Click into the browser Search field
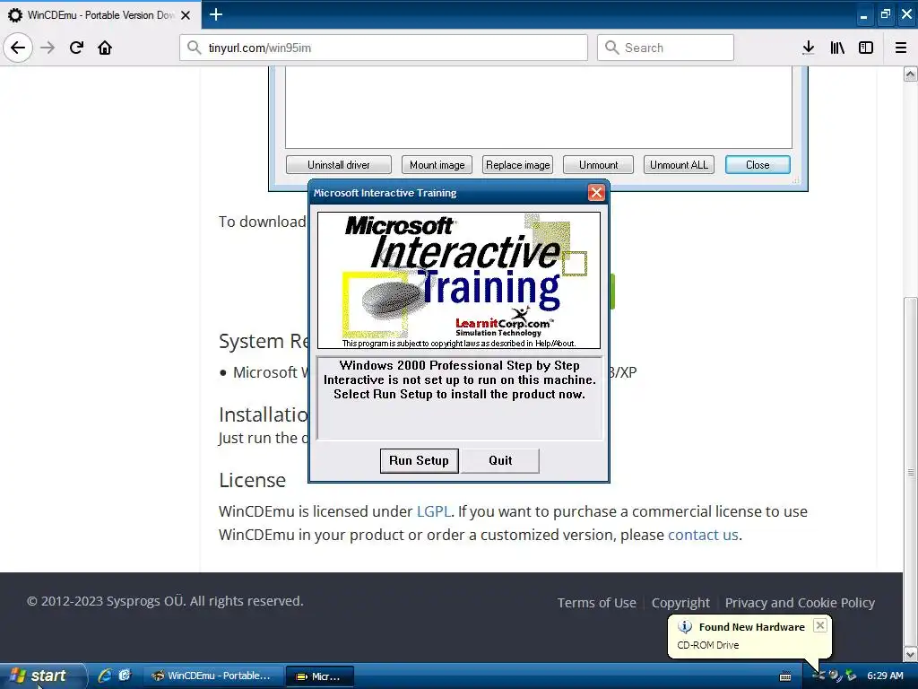918x689 pixels. click(665, 48)
